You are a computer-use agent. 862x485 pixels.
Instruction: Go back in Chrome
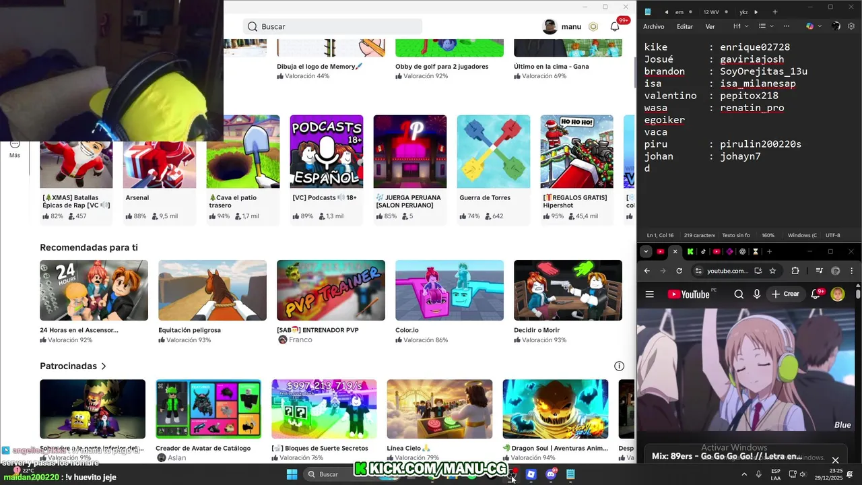pyautogui.click(x=647, y=271)
